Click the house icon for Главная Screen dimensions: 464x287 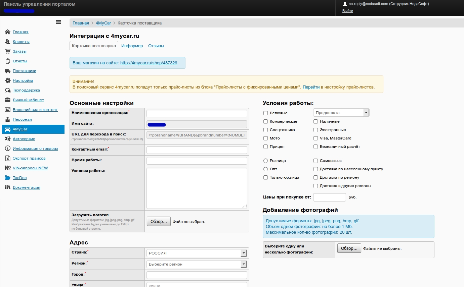pos(7,32)
